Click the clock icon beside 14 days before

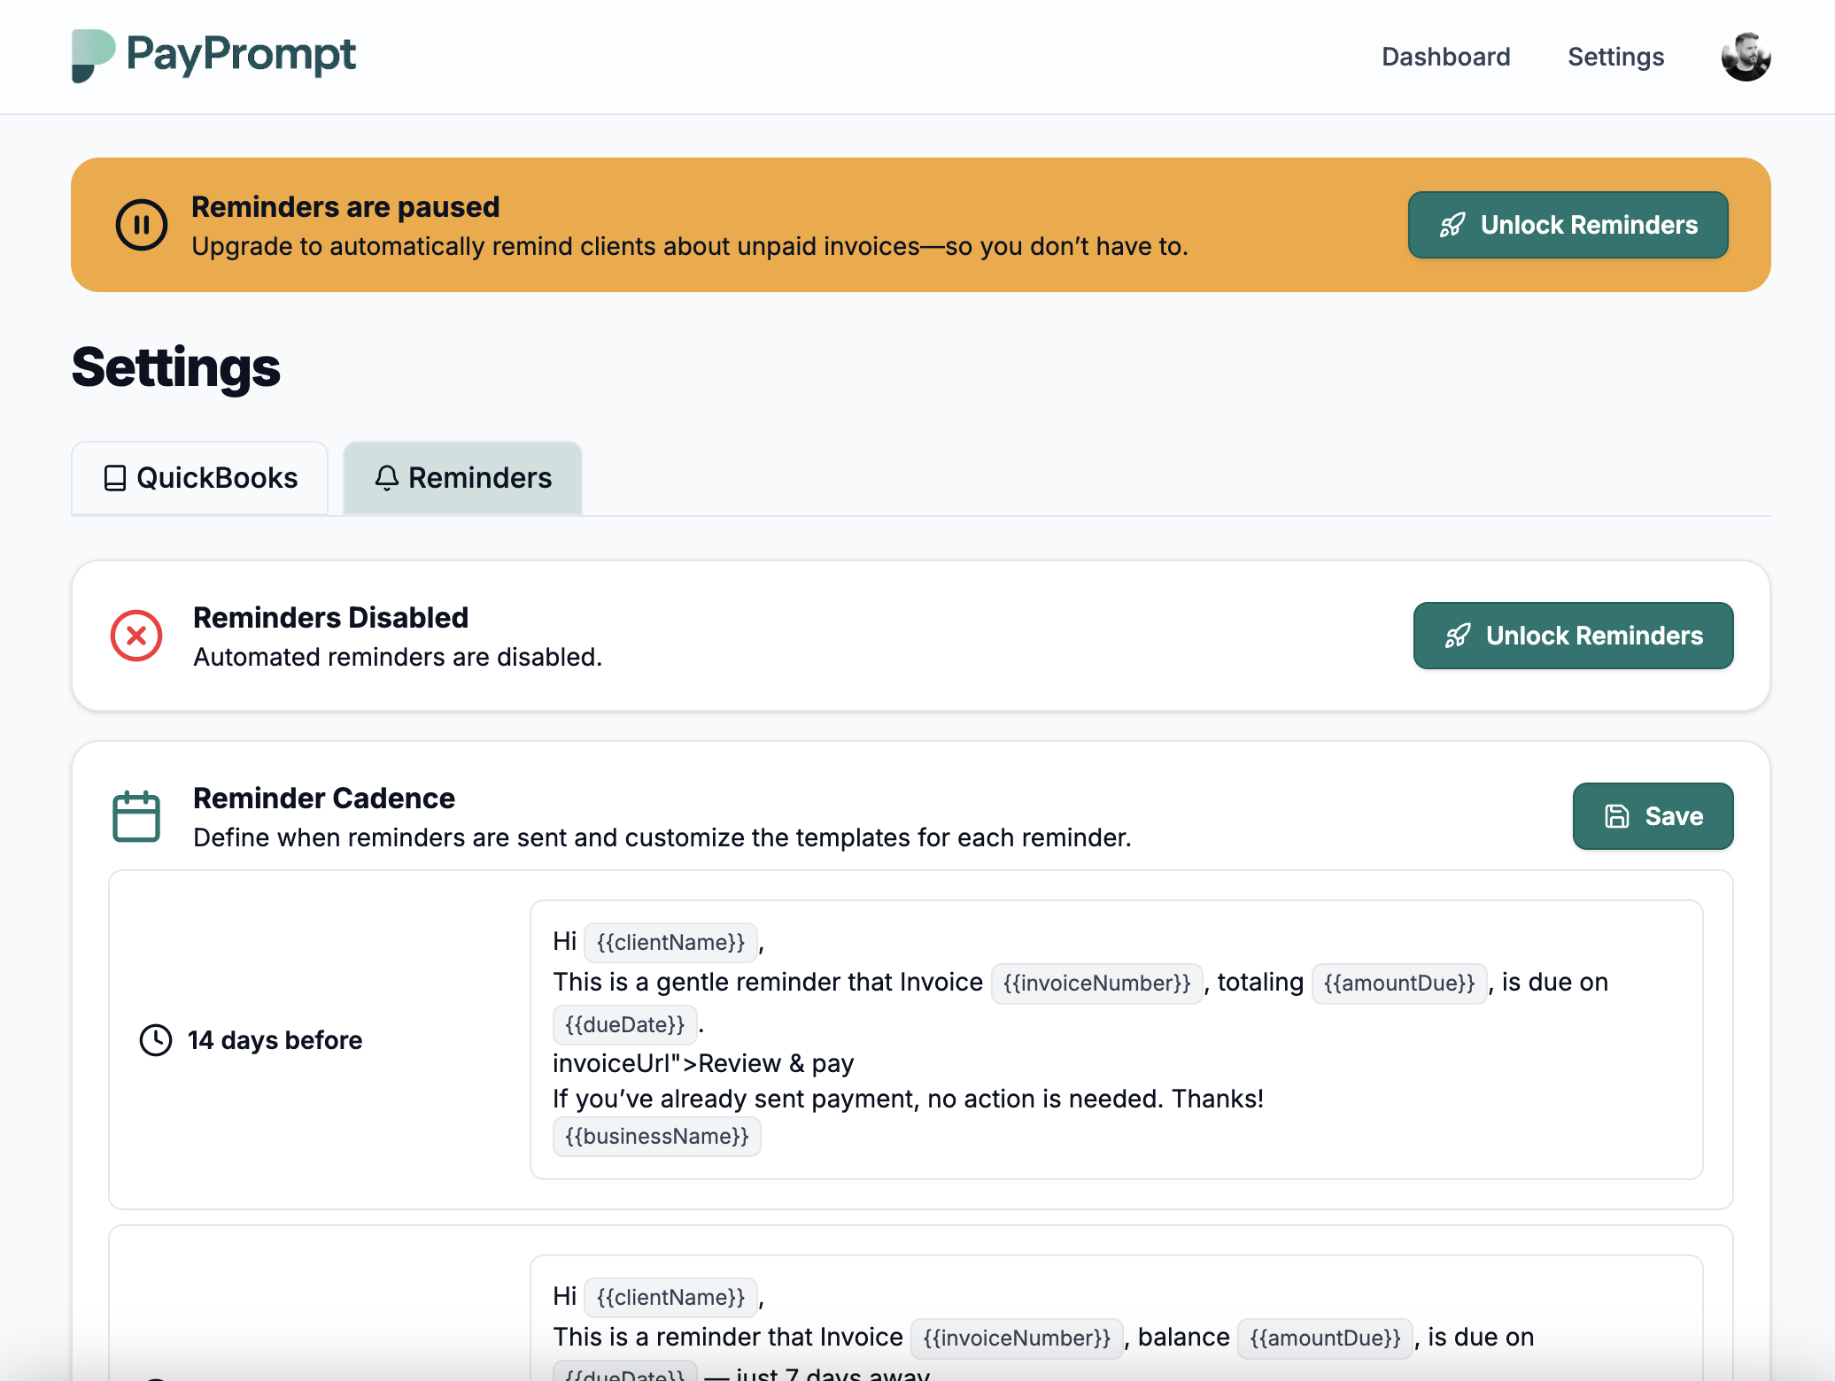click(x=156, y=1040)
